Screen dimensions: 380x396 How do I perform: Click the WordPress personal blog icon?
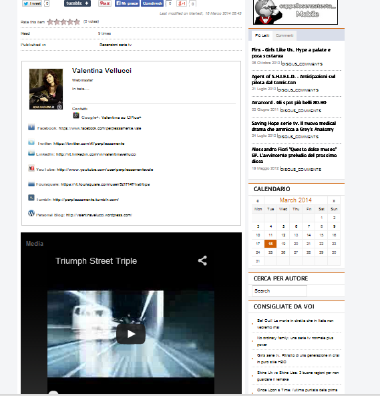[31, 213]
